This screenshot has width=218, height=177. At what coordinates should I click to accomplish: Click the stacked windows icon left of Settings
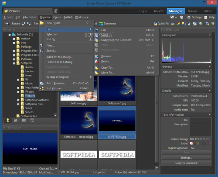pos(181,17)
